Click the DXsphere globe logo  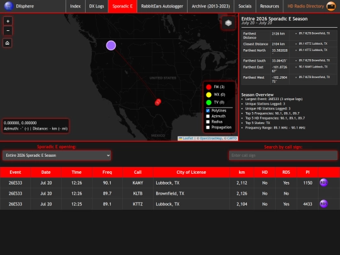[x=9, y=6]
